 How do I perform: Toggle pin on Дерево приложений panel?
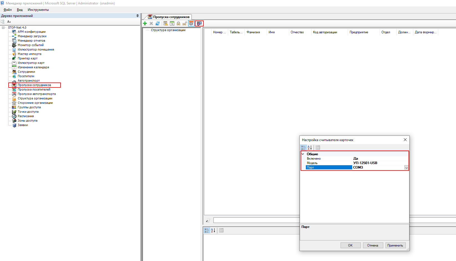click(137, 16)
